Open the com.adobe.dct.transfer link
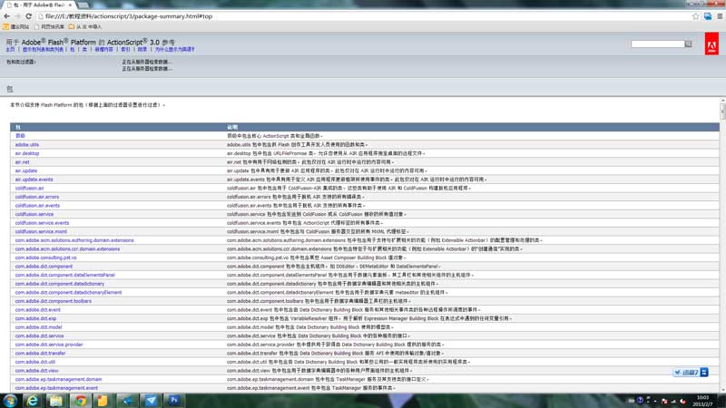The width and height of the screenshot is (726, 408). 40,354
